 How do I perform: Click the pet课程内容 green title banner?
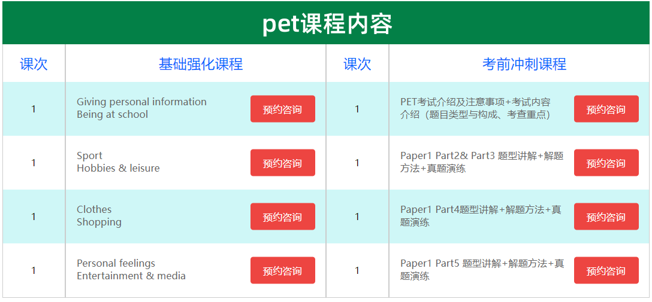click(x=326, y=23)
